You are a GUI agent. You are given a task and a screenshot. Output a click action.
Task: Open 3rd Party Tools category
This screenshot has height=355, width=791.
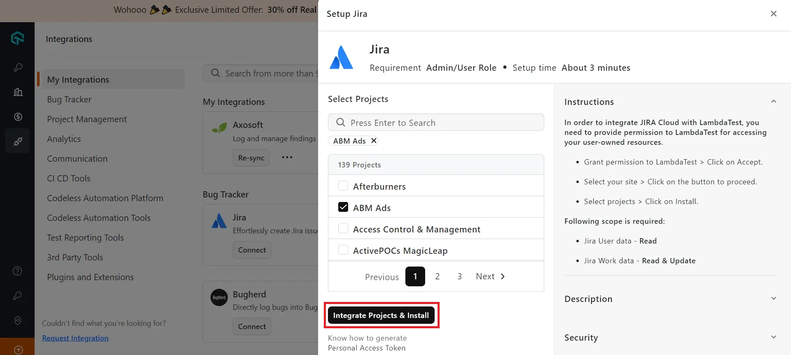(75, 258)
